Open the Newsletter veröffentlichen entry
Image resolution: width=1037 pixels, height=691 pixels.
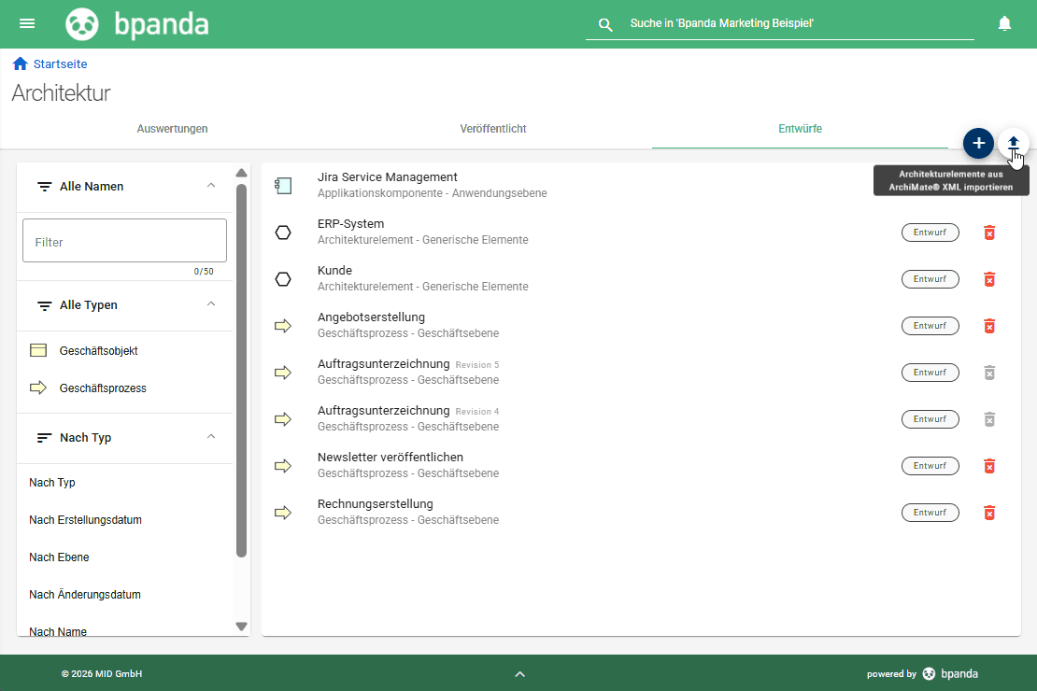641,466
